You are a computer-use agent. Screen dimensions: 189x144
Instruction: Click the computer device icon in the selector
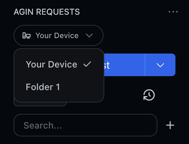coord(26,35)
